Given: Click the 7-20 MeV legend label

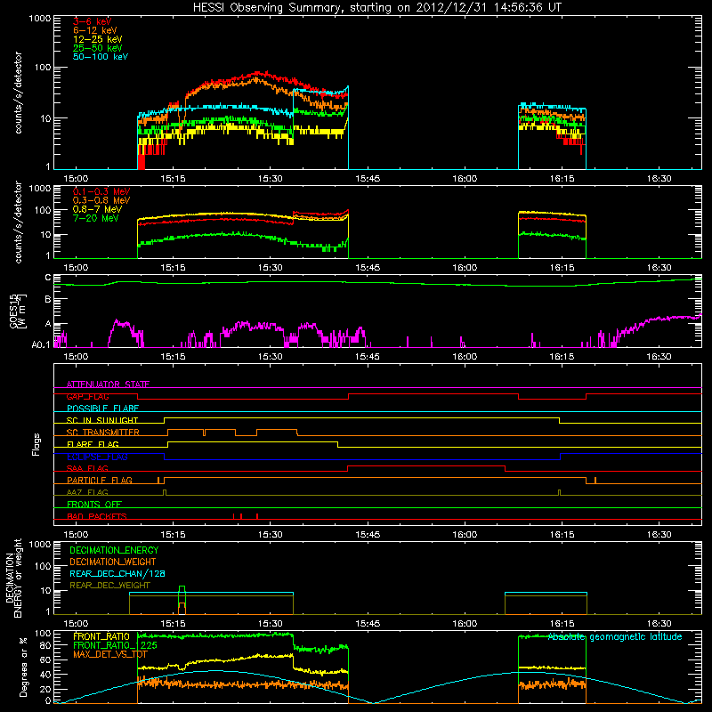Looking at the screenshot, I should click(96, 218).
